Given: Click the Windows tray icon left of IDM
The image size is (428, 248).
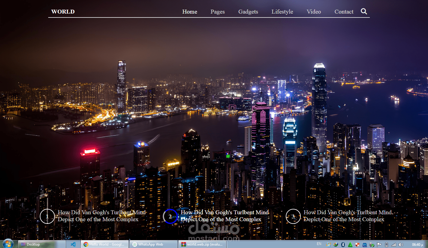Looking at the screenshot, I should tap(329, 244).
